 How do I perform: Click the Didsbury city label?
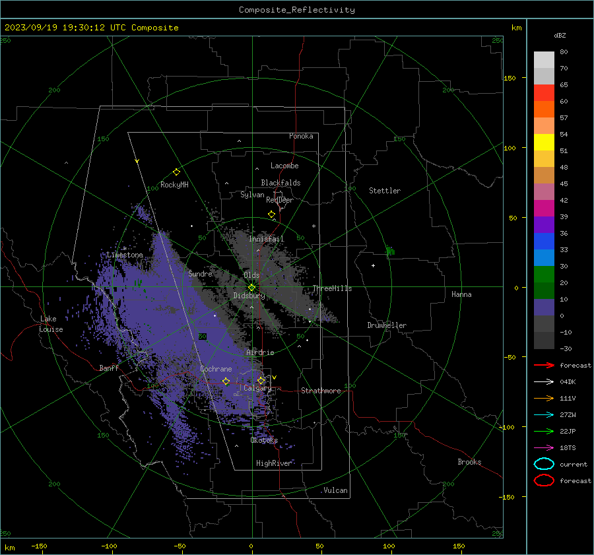(x=249, y=296)
